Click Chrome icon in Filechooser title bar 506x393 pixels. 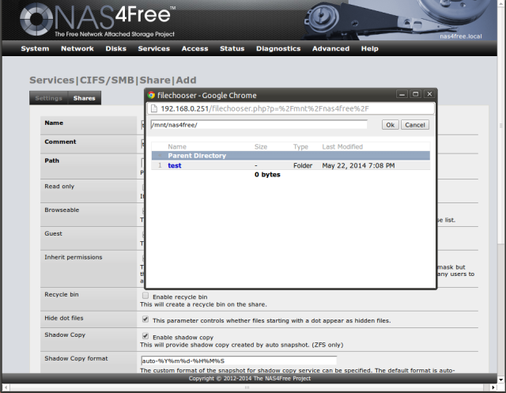point(151,95)
